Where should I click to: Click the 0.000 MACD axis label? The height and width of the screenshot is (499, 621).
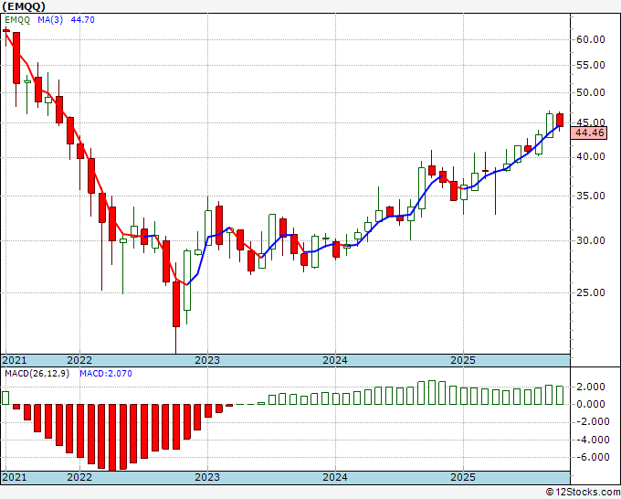(x=593, y=404)
